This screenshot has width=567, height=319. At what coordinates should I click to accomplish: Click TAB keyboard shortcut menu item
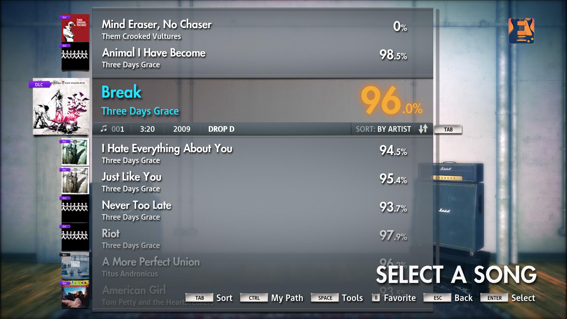tap(198, 297)
